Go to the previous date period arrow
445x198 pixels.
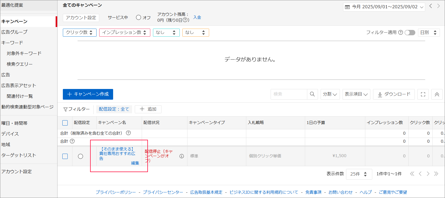point(431,6)
